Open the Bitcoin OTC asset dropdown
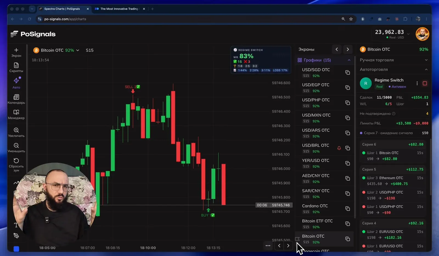439x256 pixels. (56, 50)
